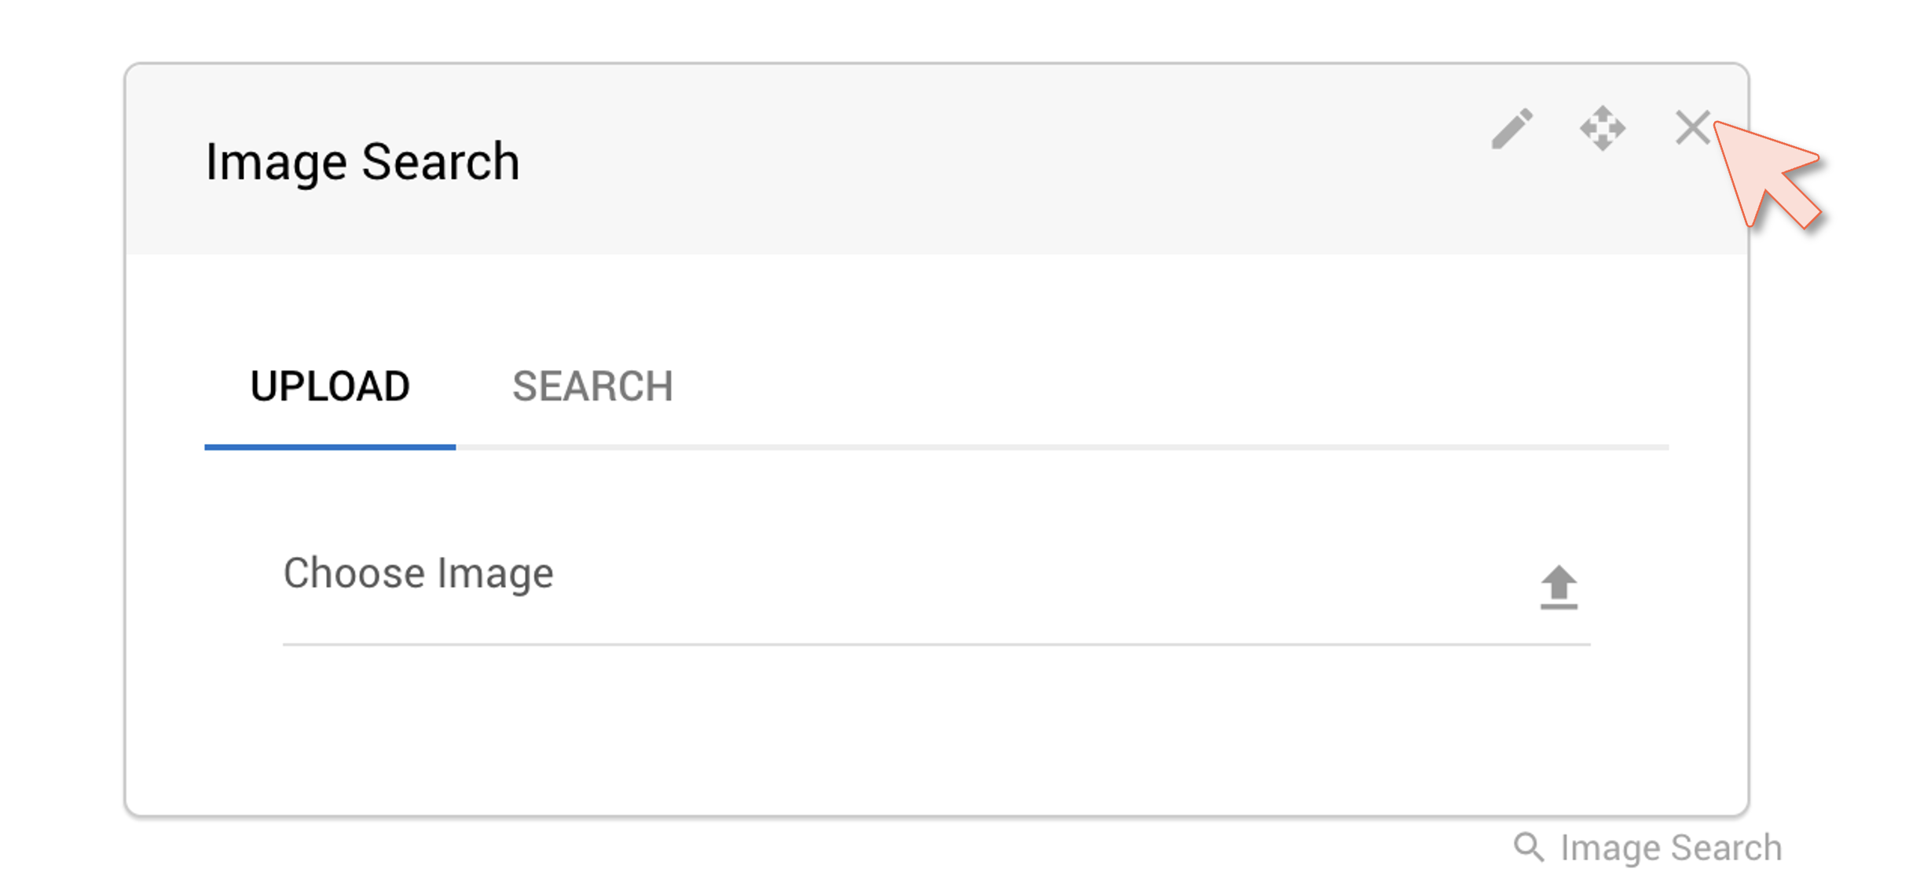
Task: Click the magnifier icon below the panel
Action: pos(1529,848)
